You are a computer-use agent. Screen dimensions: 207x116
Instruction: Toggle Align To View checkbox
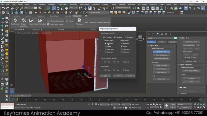(186, 58)
